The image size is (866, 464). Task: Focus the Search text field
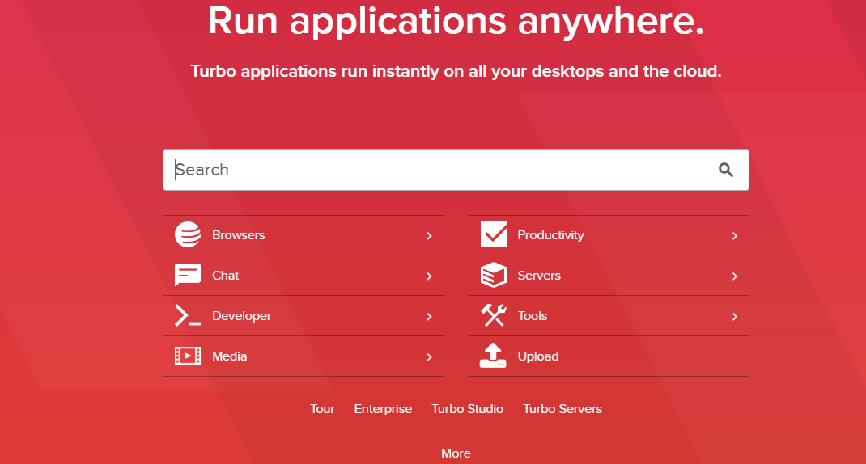(437, 170)
